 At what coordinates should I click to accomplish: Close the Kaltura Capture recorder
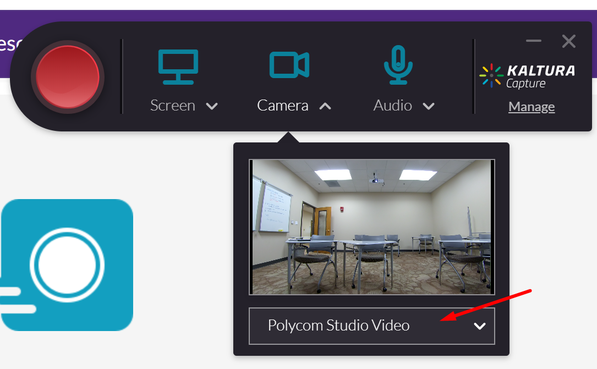pos(568,41)
